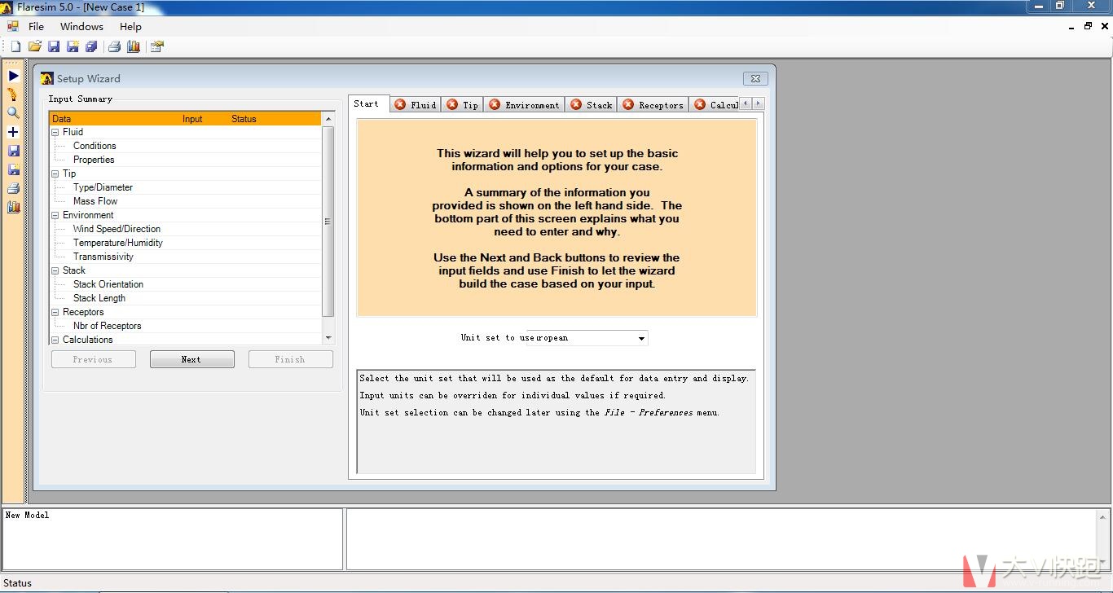This screenshot has width=1113, height=593.
Task: Open the File menu
Action: pos(36,26)
